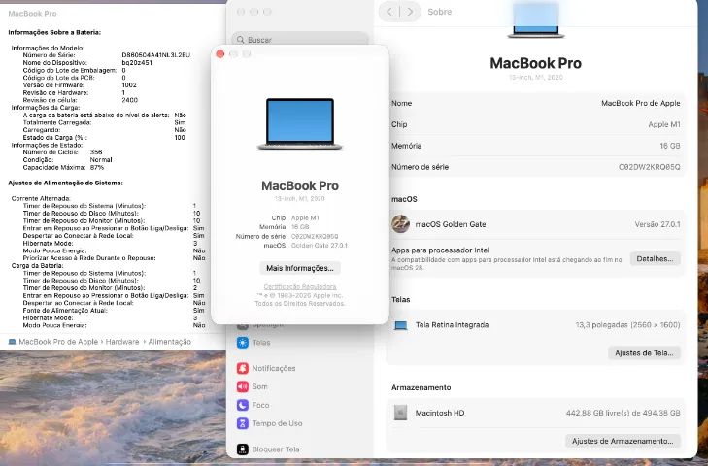
Task: Click Informações Sobre a Bateria heading
Action: (54, 32)
